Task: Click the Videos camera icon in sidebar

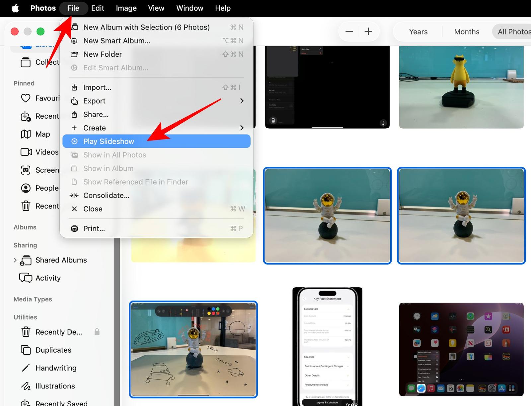Action: point(26,152)
